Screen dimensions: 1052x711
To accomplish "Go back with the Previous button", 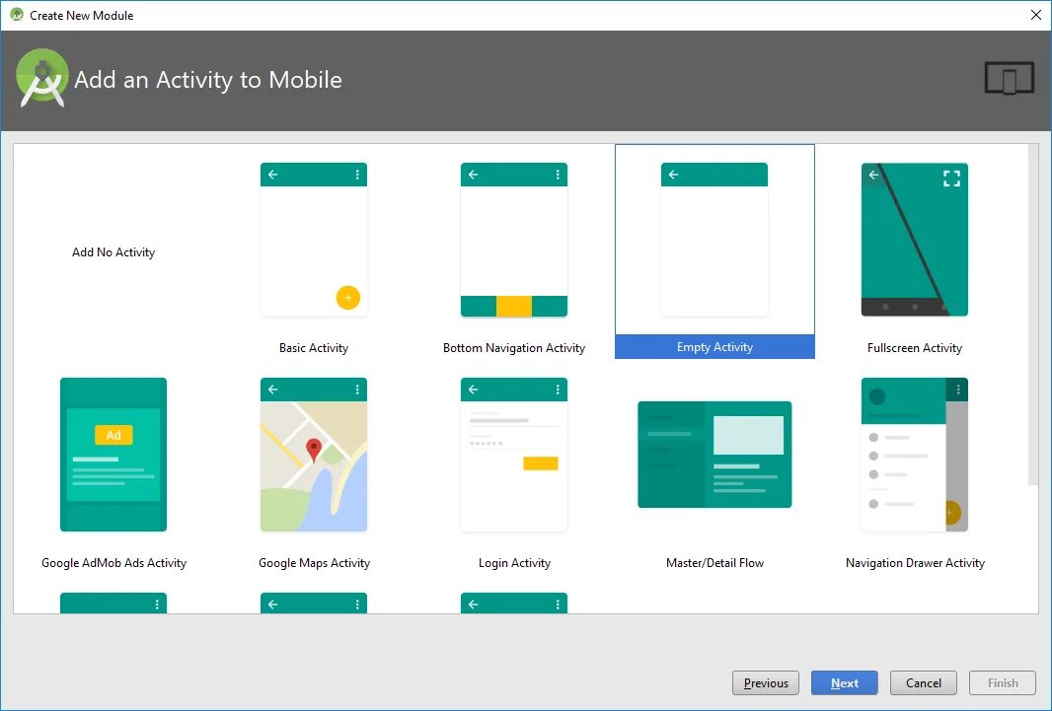I will tap(766, 682).
